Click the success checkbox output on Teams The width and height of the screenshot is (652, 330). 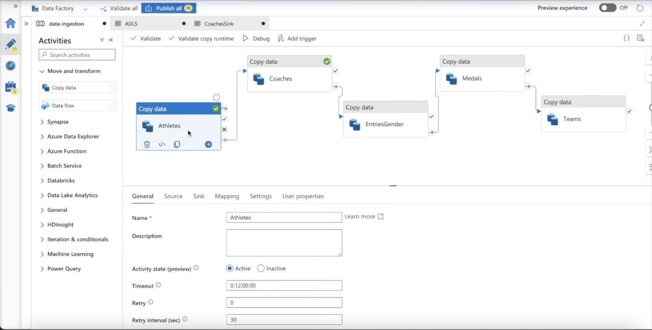point(630,112)
